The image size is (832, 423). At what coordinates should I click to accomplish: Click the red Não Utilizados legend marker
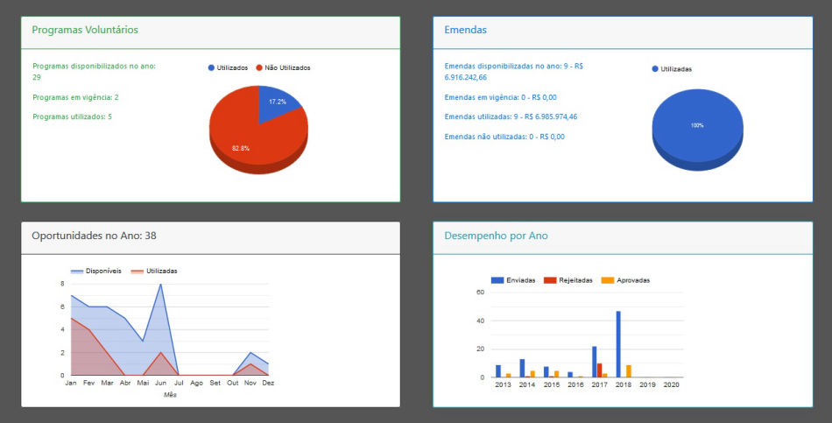(x=259, y=67)
